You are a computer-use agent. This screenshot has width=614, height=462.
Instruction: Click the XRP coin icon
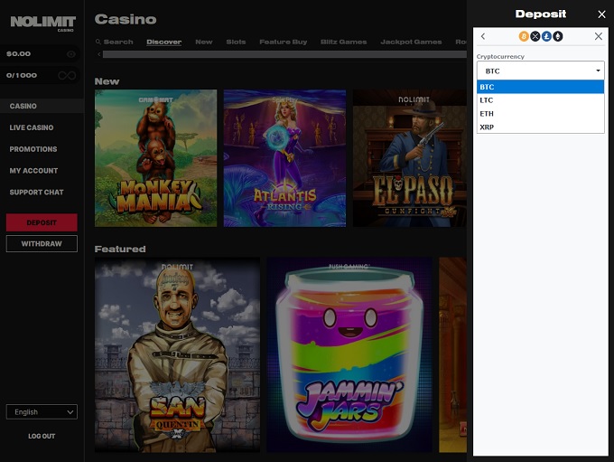click(535, 36)
